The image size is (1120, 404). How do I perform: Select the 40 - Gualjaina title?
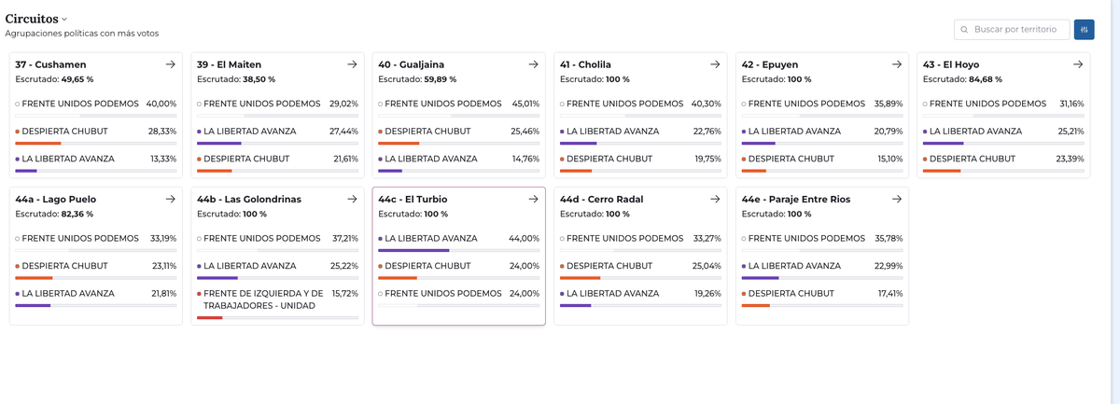pyautogui.click(x=412, y=65)
